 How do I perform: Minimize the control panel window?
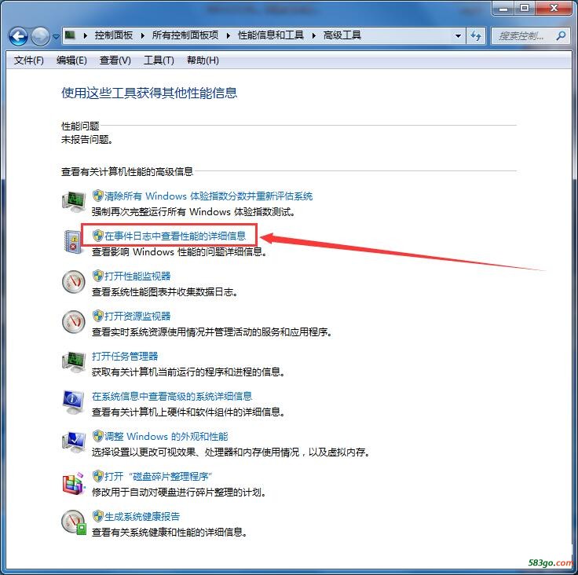[x=503, y=9]
